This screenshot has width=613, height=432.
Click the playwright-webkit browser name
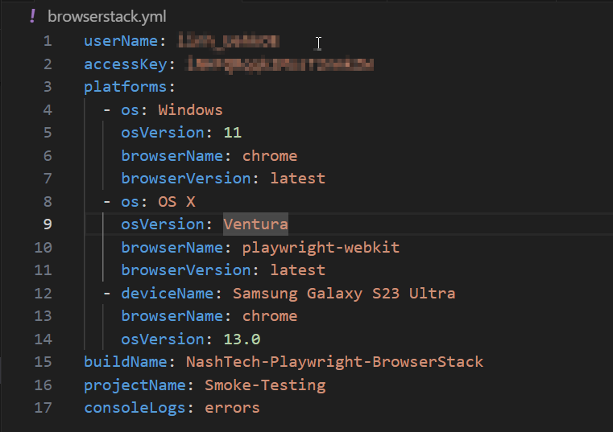(x=321, y=247)
